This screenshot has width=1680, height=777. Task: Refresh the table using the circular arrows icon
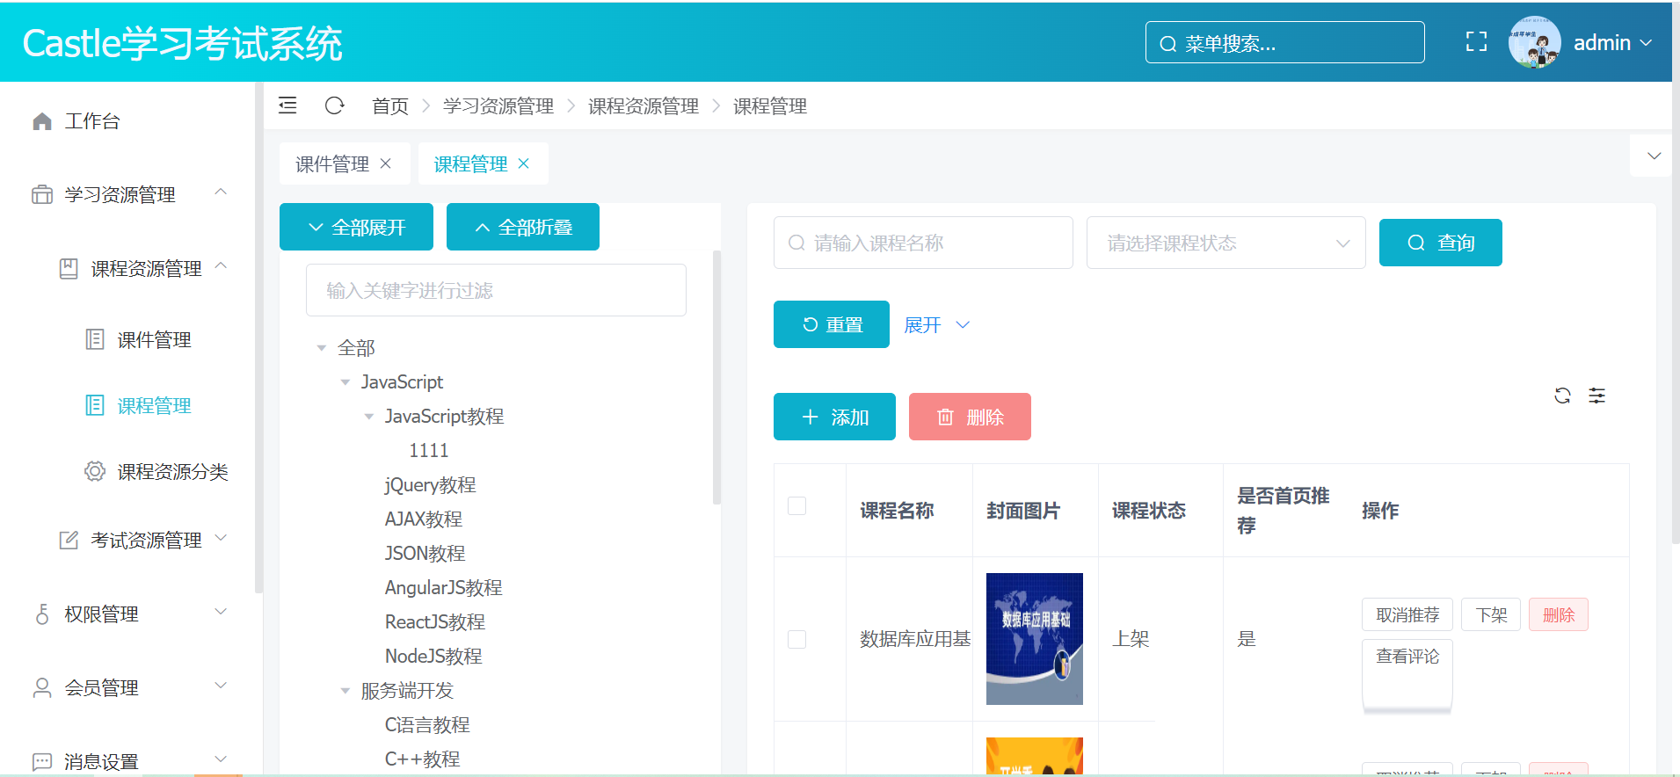[x=1562, y=396]
